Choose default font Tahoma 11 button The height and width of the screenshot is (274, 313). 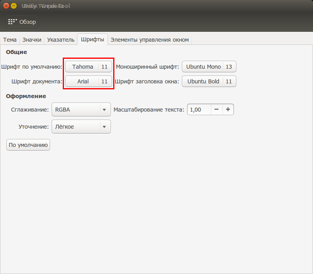pyautogui.click(x=89, y=67)
